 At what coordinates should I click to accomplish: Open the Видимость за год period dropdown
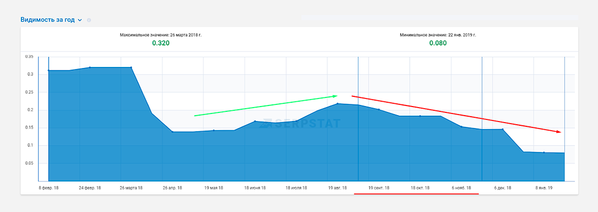point(80,20)
